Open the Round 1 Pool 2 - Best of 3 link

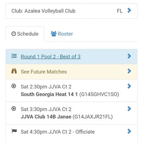click(50, 57)
